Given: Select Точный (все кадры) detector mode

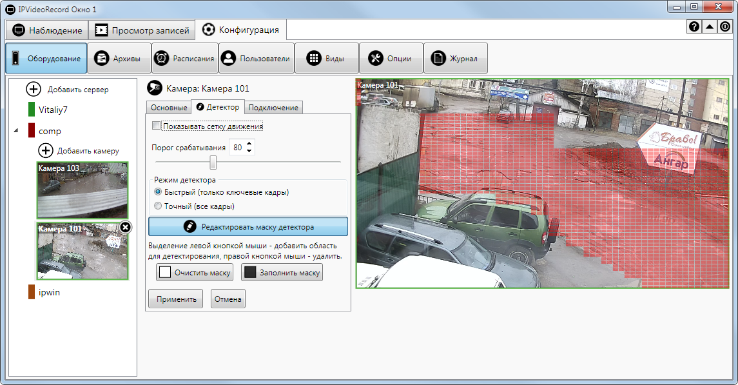Looking at the screenshot, I should [158, 206].
